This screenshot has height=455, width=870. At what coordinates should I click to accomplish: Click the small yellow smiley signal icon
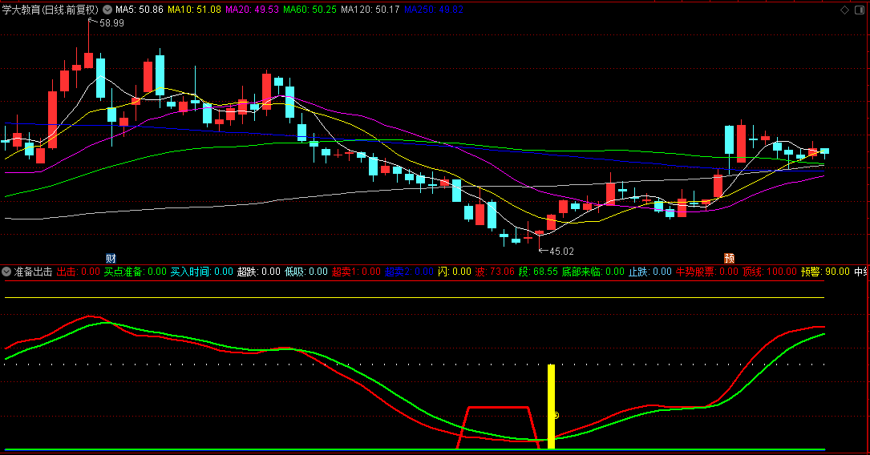pos(556,415)
